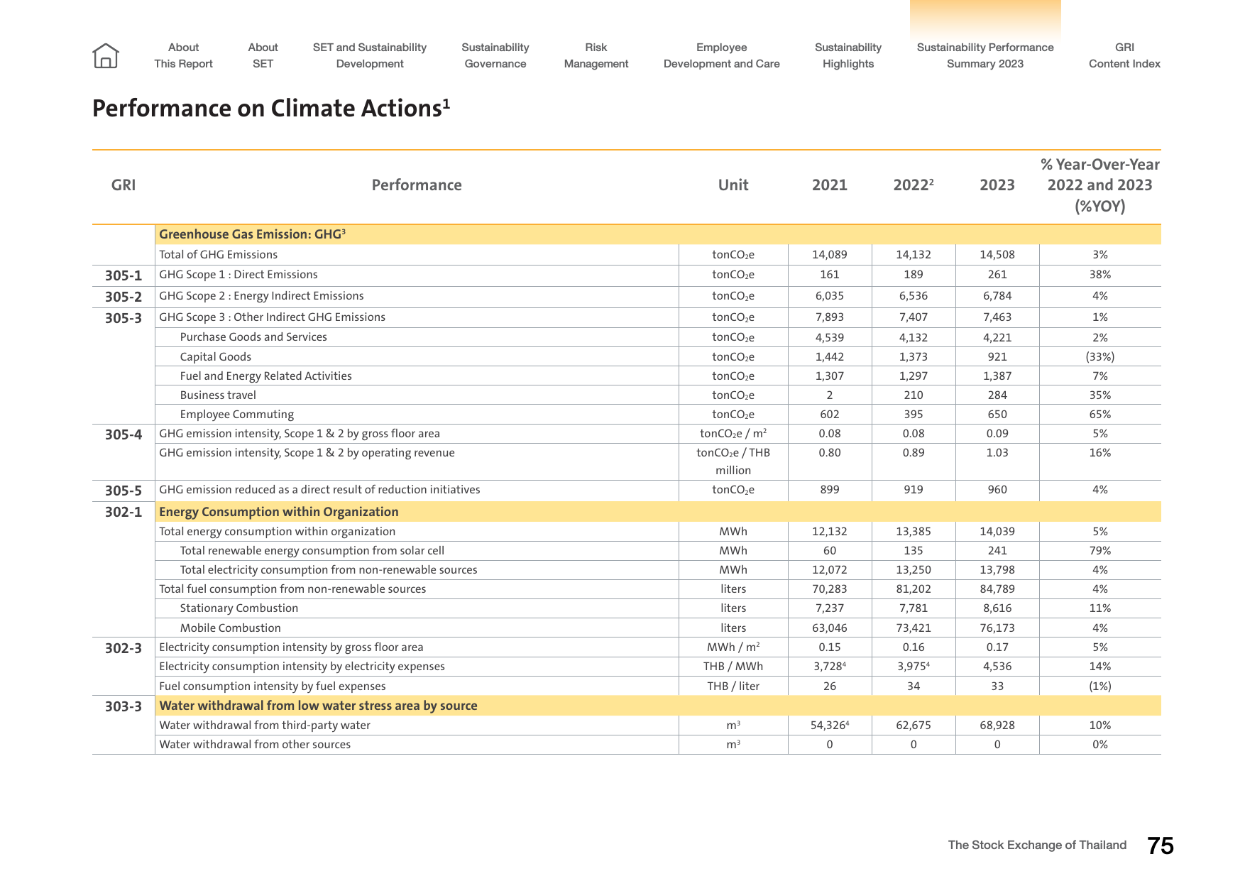The image size is (1245, 881).
Task: Select the Total of GHG Emissions row label
Action: point(218,255)
